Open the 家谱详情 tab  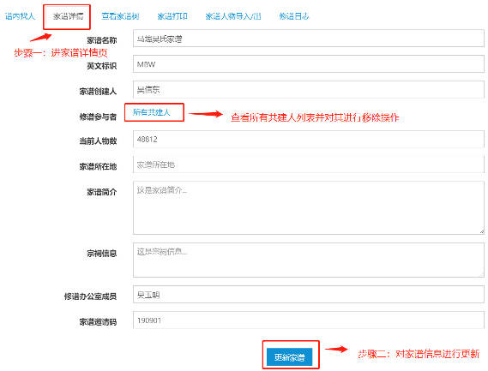[68, 16]
